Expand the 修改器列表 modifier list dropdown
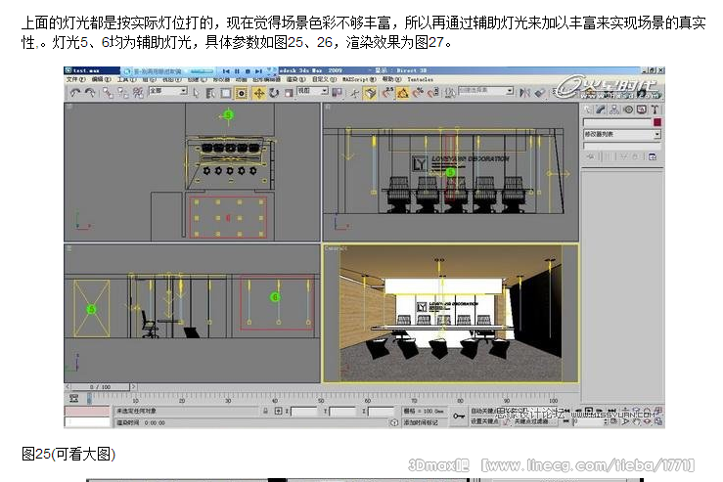 (x=622, y=134)
